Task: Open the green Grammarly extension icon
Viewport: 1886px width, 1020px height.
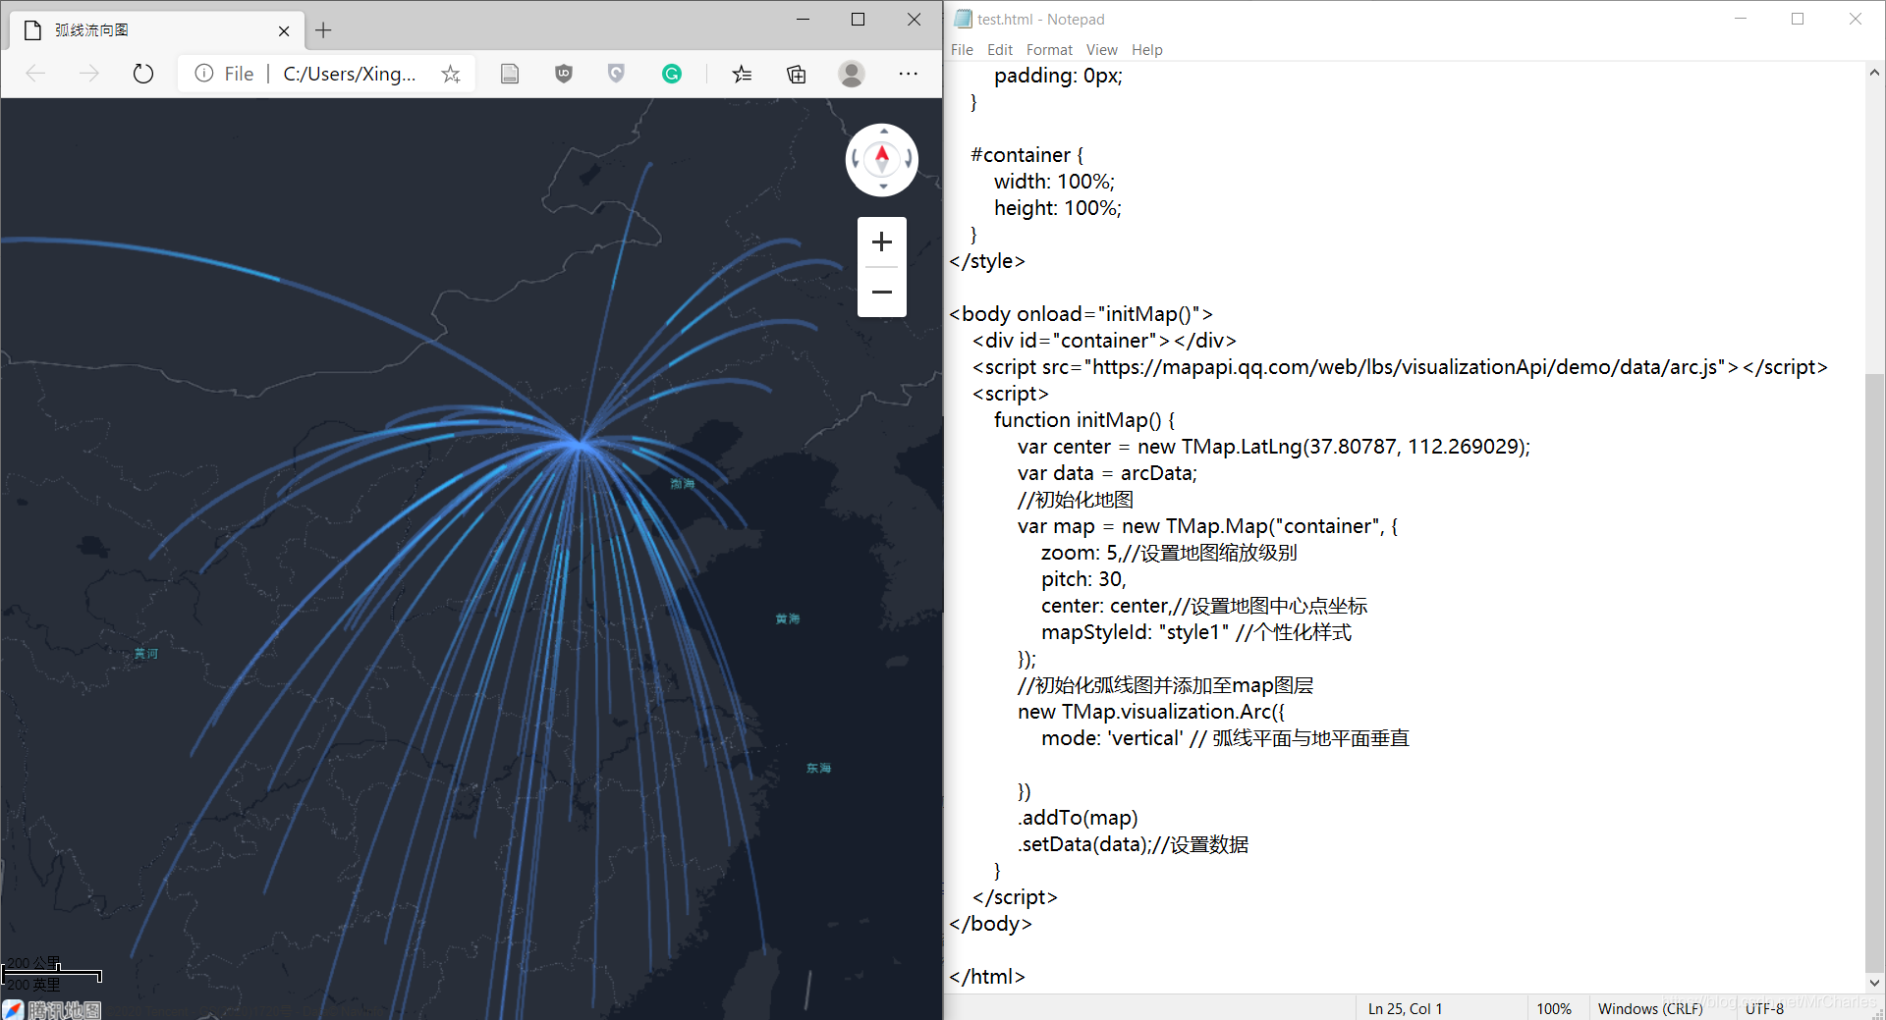Action: [672, 74]
